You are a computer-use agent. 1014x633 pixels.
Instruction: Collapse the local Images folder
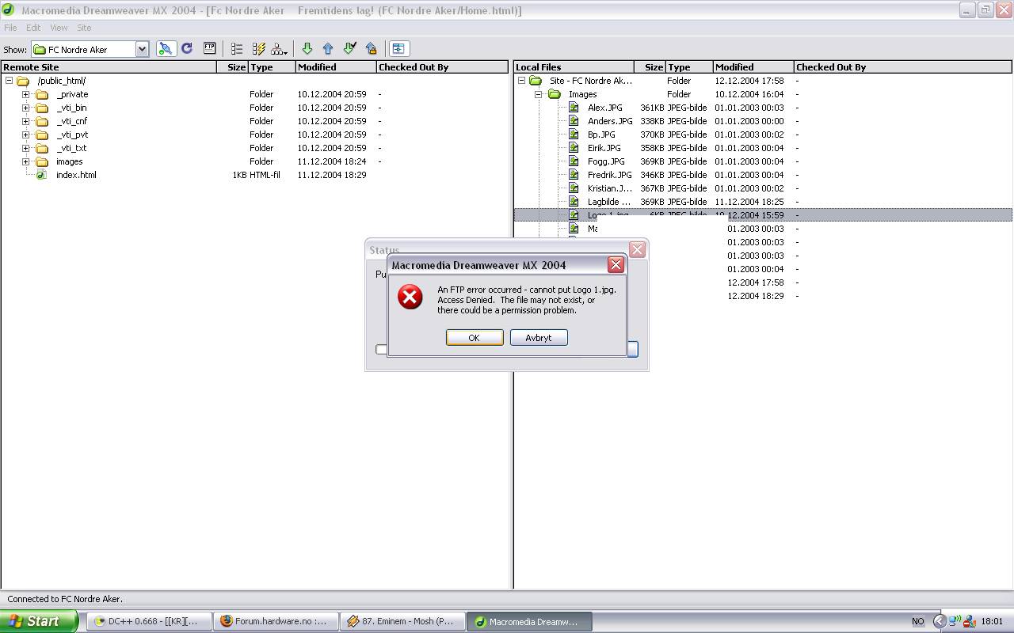538,94
